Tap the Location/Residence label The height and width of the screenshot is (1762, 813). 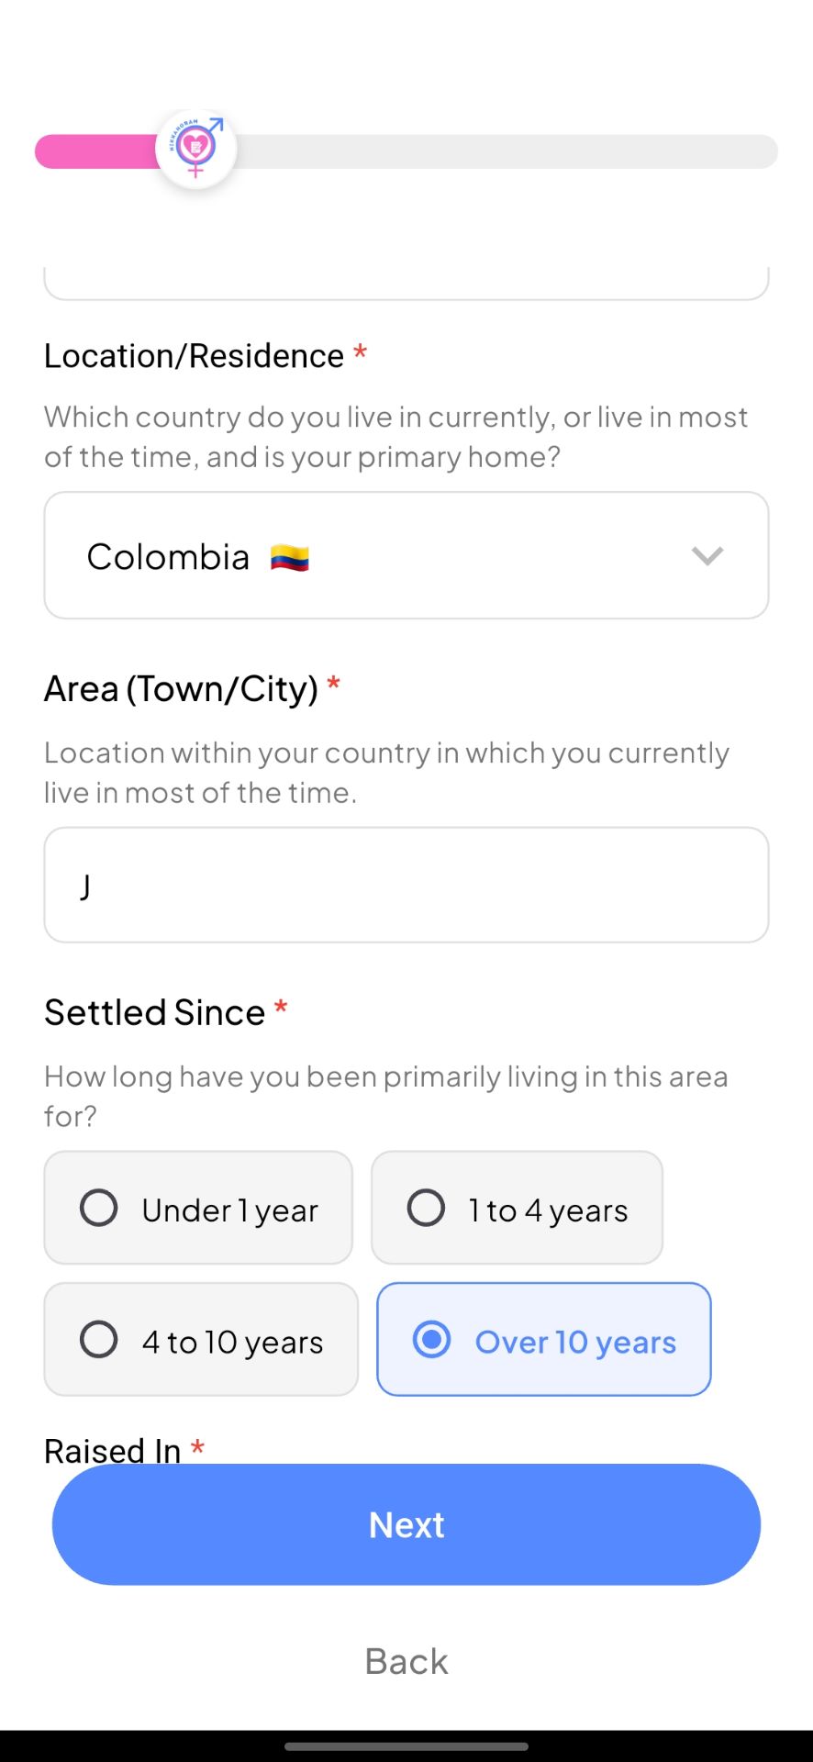195,356
